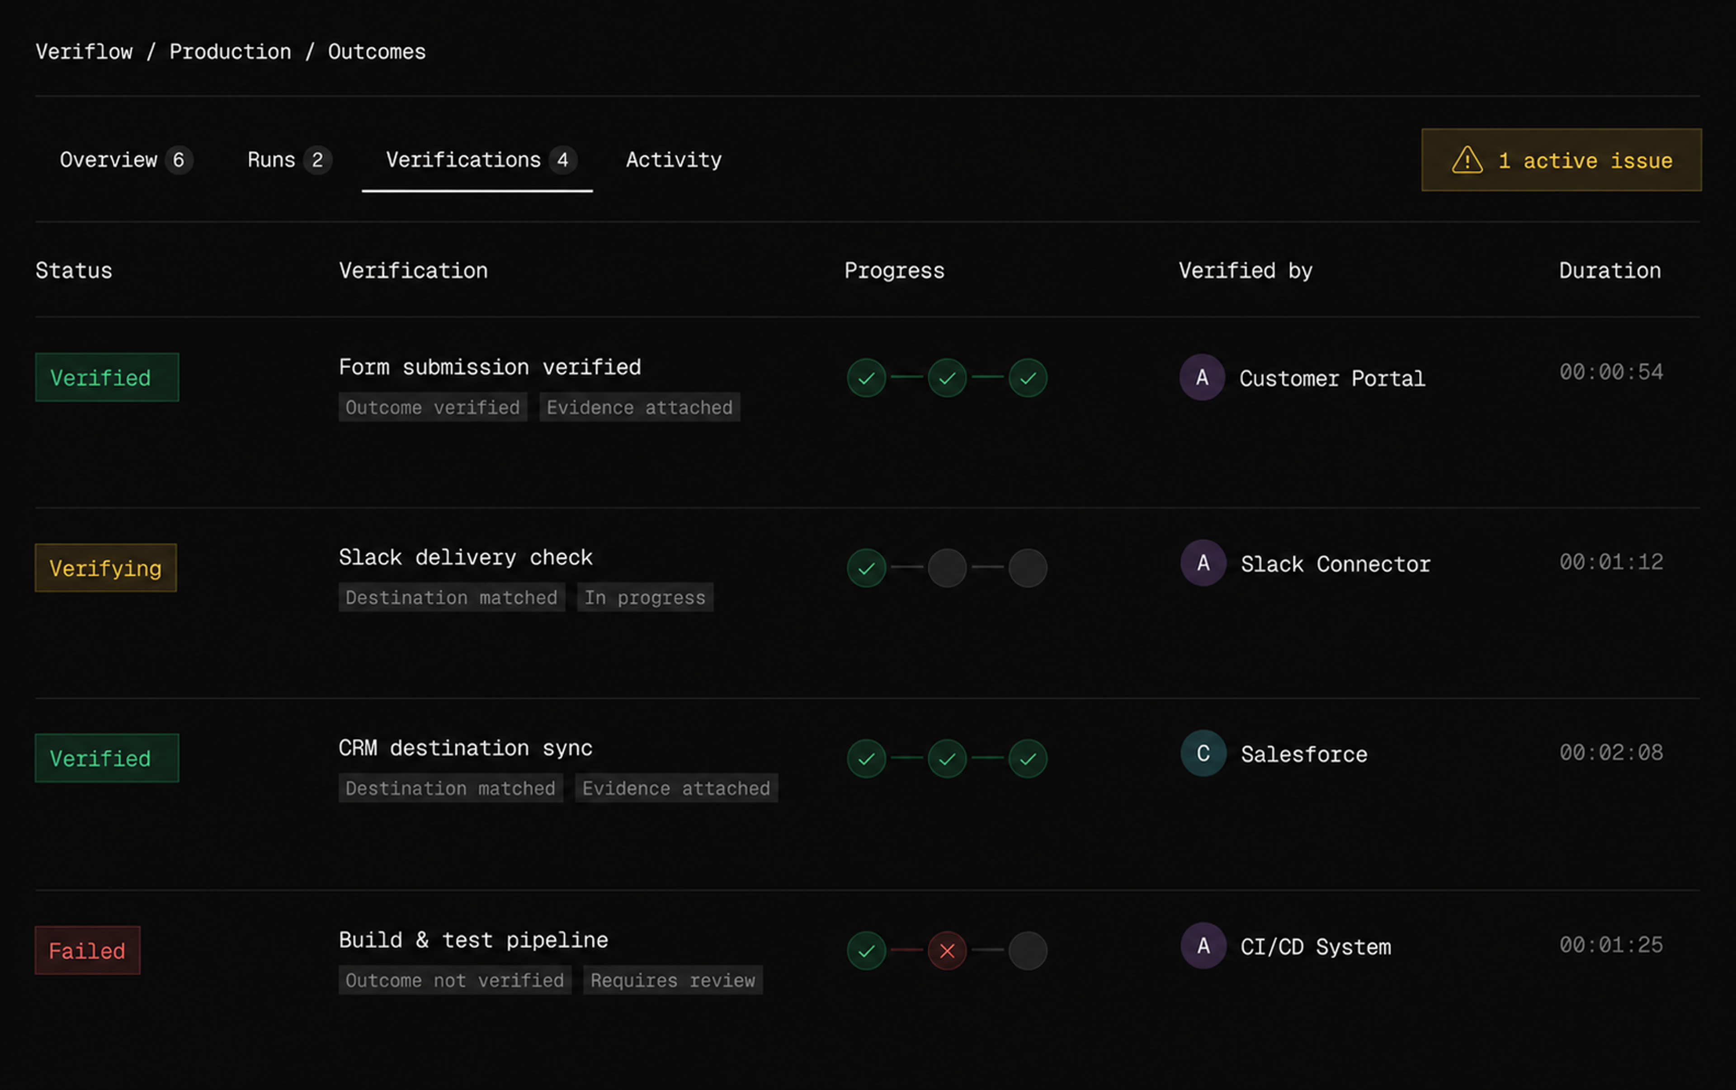Click the In progress tag
The image size is (1736, 1090).
[645, 598]
